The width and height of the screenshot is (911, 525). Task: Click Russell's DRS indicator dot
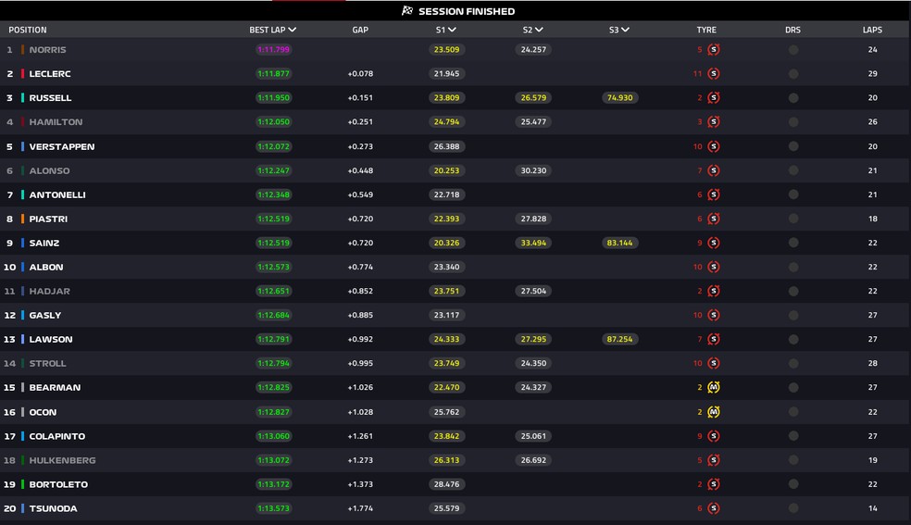coord(793,98)
